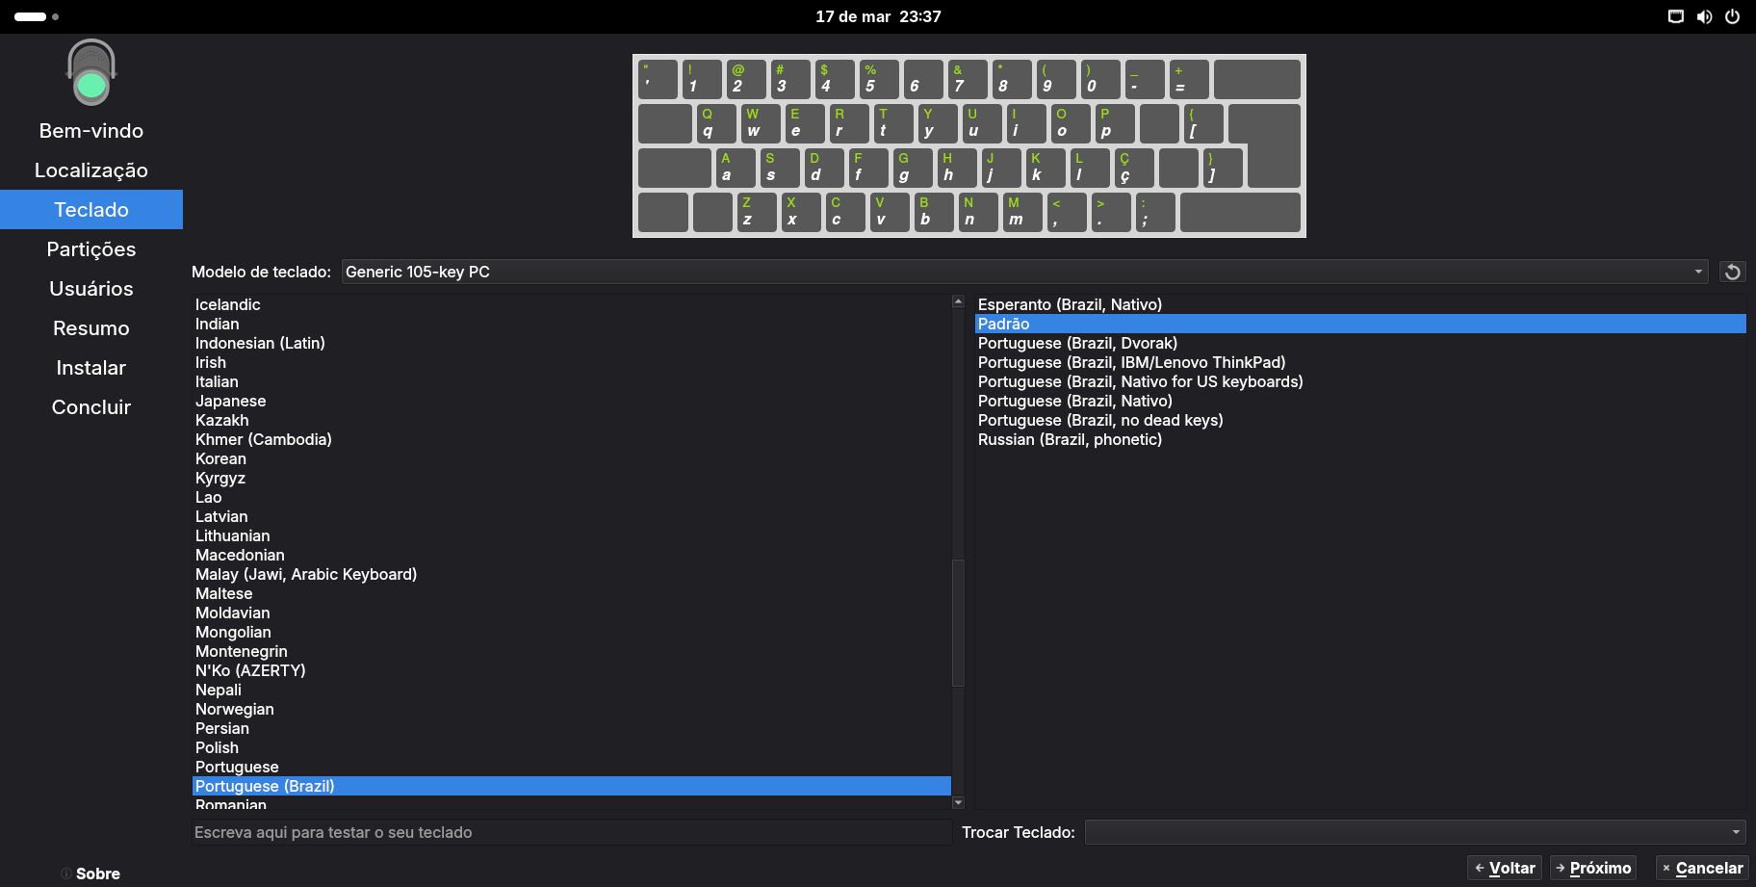Image resolution: width=1756 pixels, height=887 pixels.
Task: Go to the Localização step
Action: pos(91,170)
